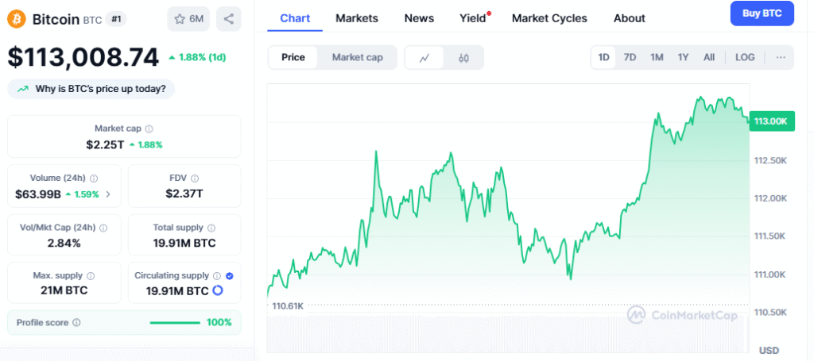The image size is (814, 361).
Task: Open chart options three-dot menu
Action: [781, 57]
